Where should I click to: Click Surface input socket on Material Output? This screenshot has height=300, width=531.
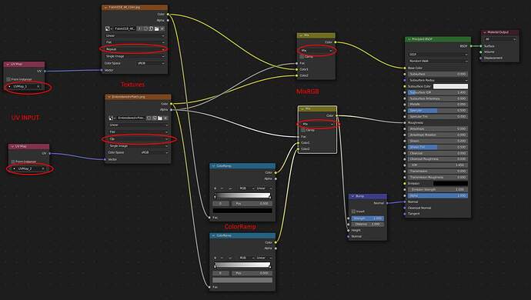(x=481, y=46)
